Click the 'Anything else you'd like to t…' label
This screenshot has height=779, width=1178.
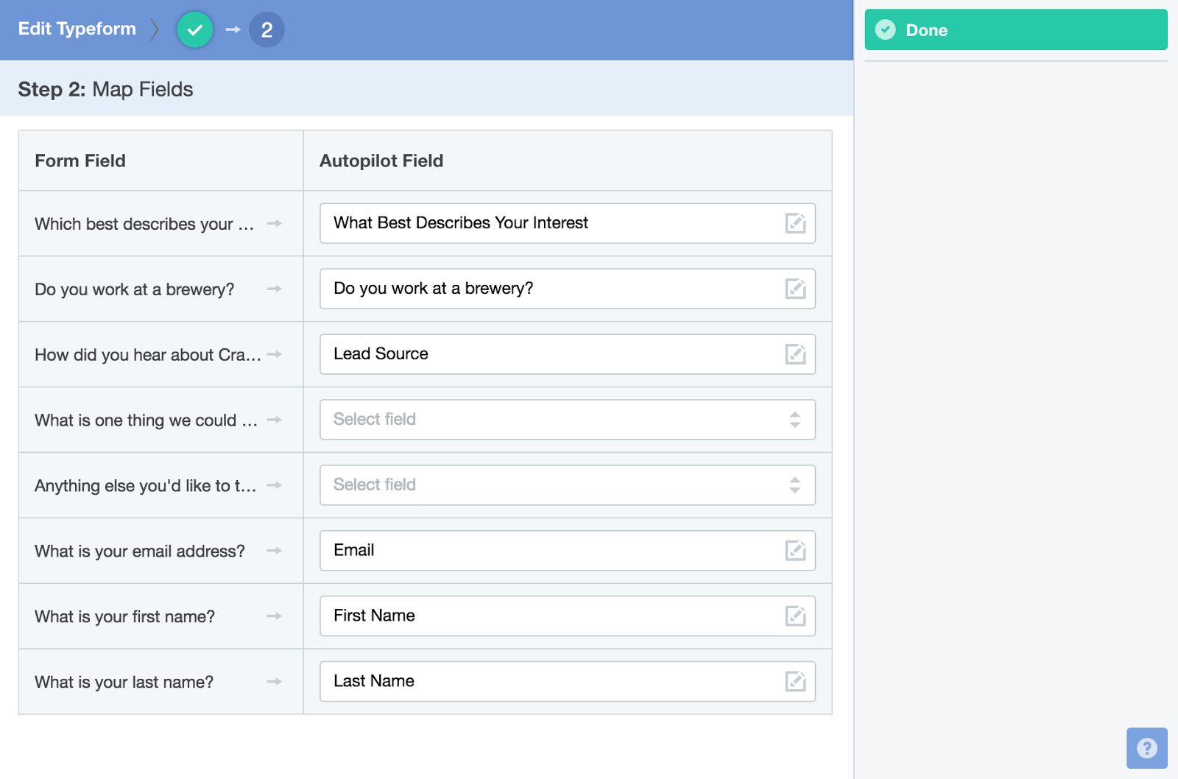[x=146, y=486]
